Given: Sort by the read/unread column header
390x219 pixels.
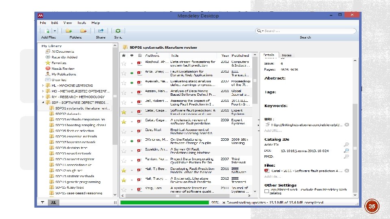Looking at the screenshot, I should (132, 56).
